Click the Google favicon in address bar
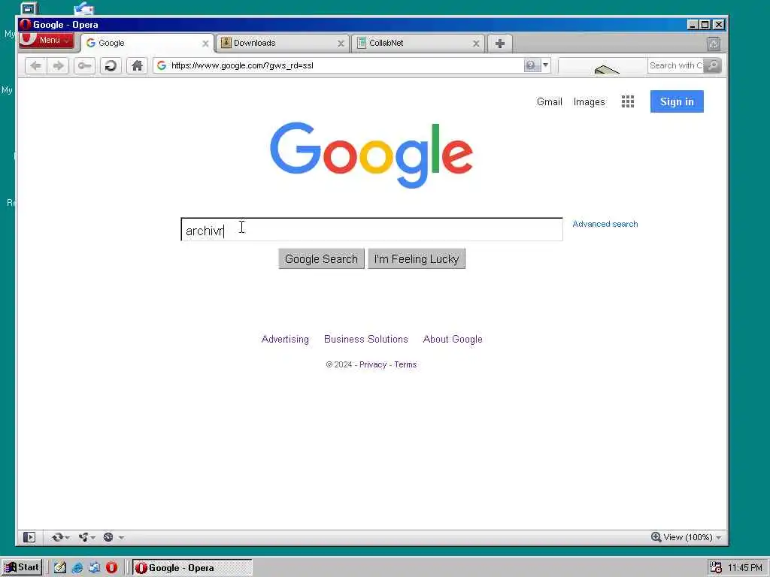This screenshot has height=577, width=770. coord(162,65)
